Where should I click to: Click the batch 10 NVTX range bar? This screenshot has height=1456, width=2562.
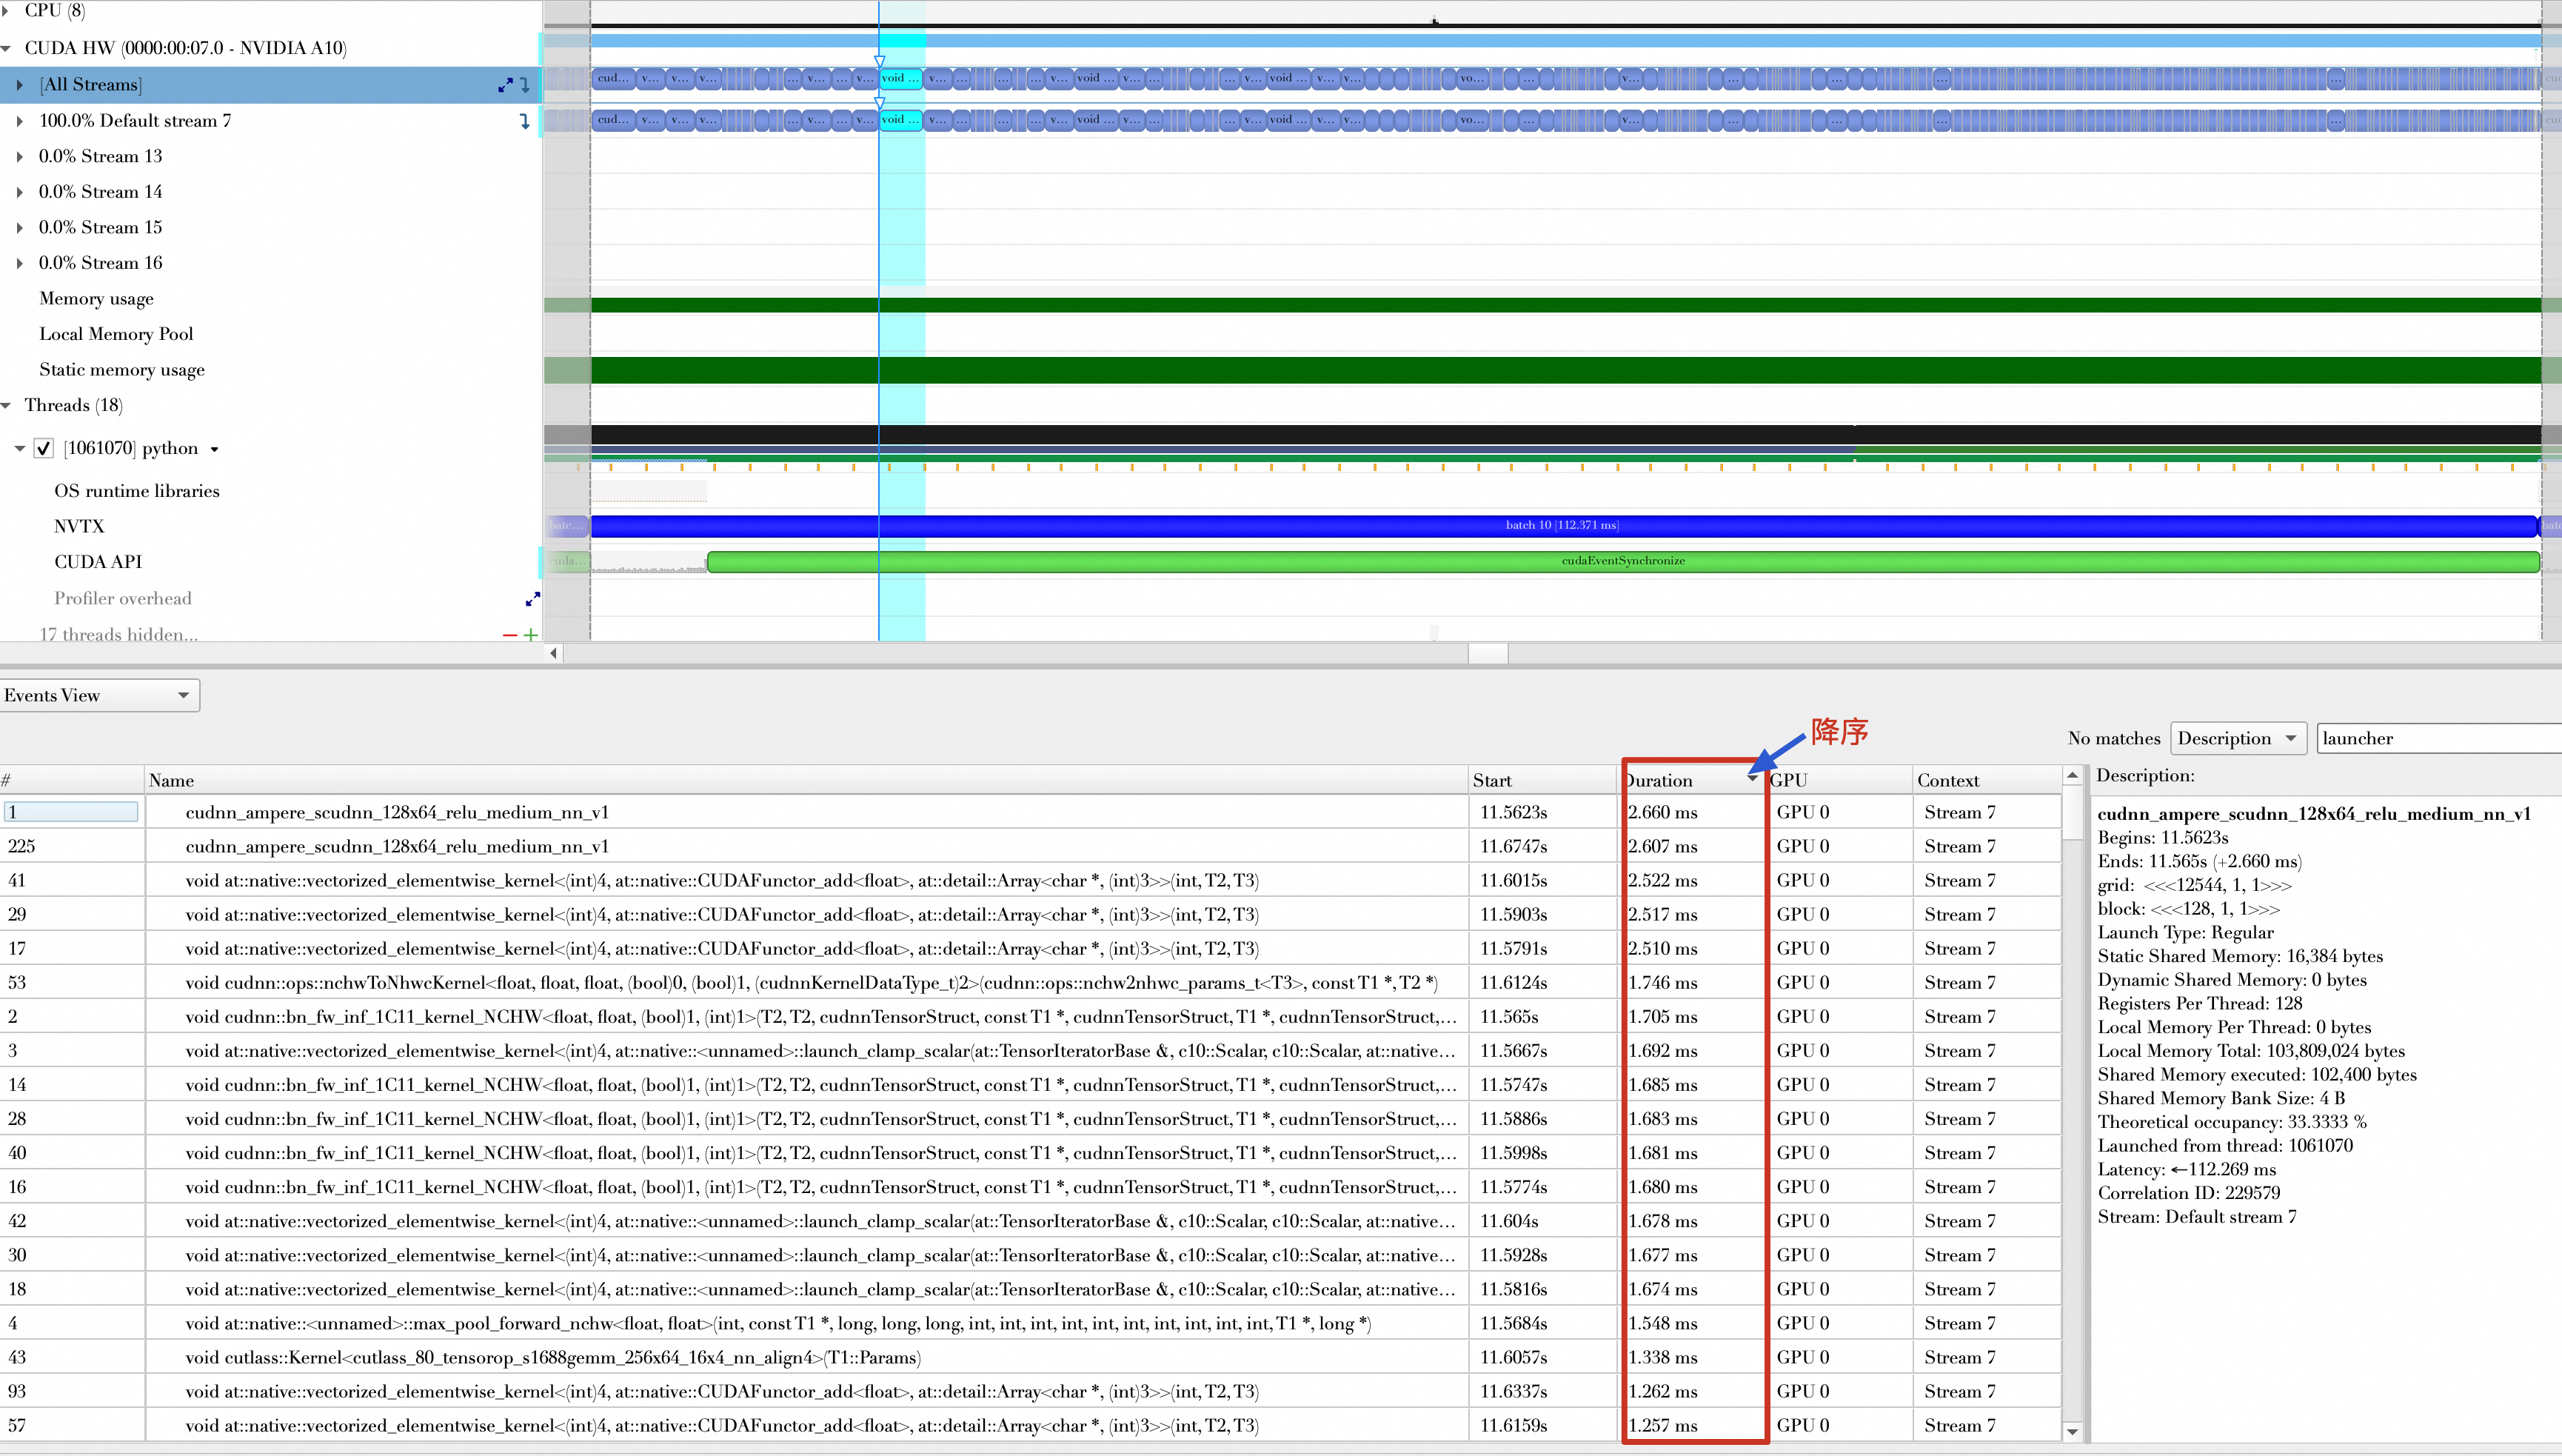tap(1563, 525)
